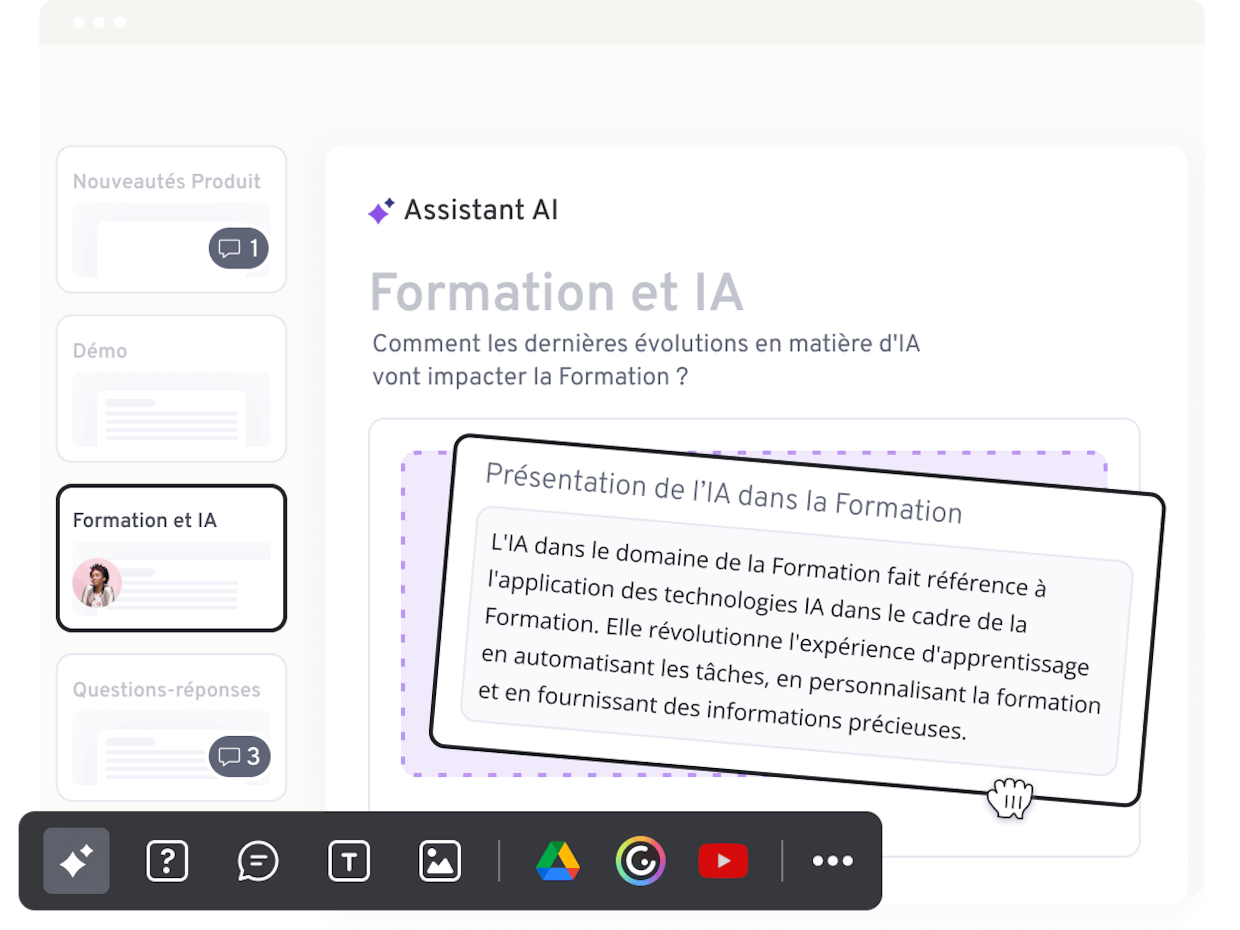This screenshot has height=930, width=1240.
Task: Select the Text block tool
Action: coord(349,860)
